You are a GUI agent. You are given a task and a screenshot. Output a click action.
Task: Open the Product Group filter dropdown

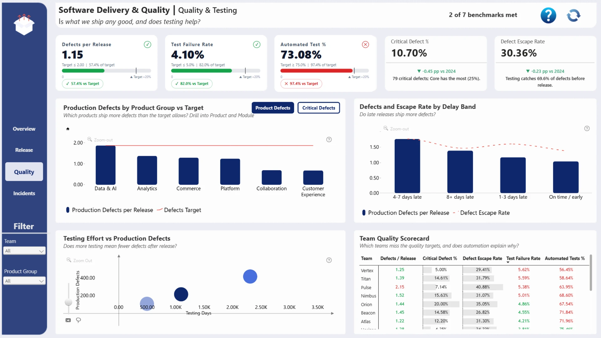[x=24, y=281]
